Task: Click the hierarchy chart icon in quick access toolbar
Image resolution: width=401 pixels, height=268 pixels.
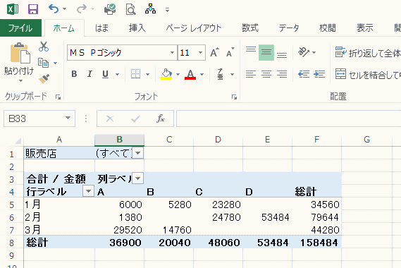Action: (x=150, y=9)
